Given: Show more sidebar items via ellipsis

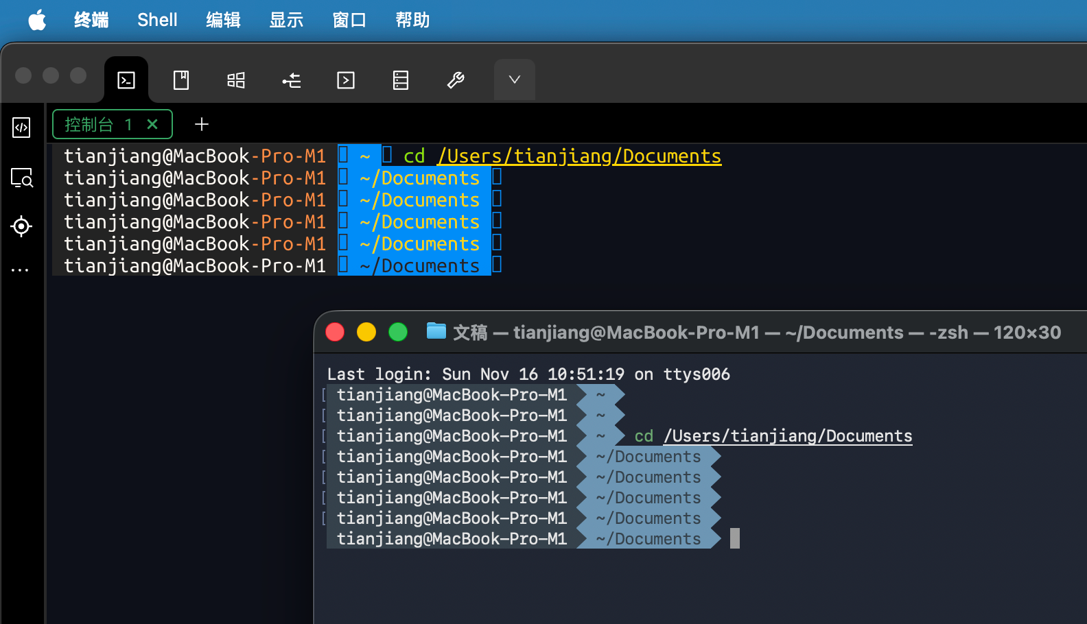Looking at the screenshot, I should (21, 270).
